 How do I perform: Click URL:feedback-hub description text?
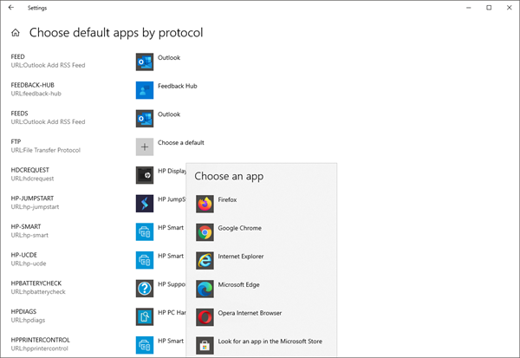pos(36,94)
